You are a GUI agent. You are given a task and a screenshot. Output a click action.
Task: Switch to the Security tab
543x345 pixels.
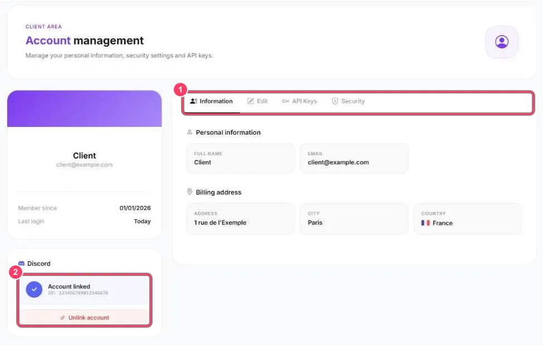[348, 101]
